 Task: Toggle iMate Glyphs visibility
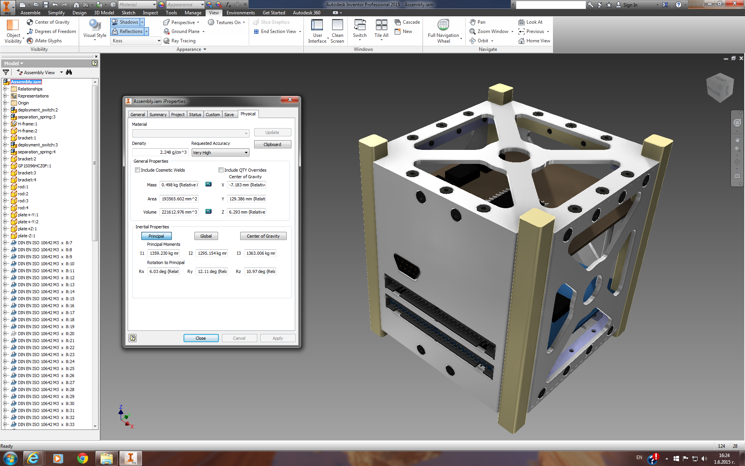44,41
